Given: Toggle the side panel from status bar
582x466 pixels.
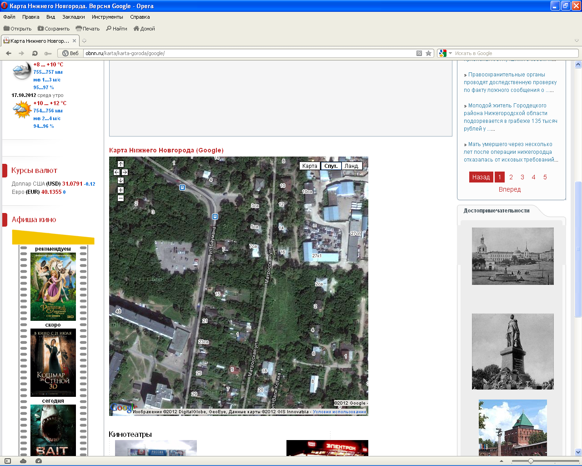Looking at the screenshot, I should tap(8, 461).
